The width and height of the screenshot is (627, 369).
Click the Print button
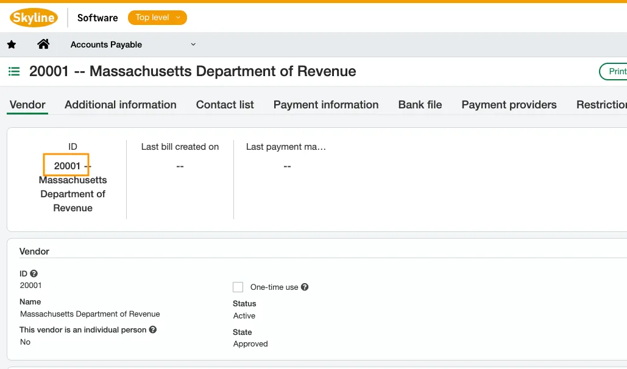click(613, 72)
